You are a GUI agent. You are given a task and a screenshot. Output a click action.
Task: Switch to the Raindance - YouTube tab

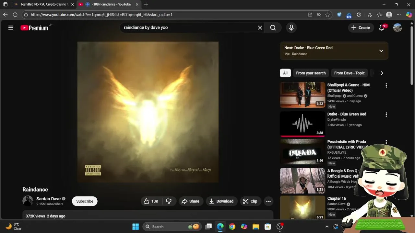click(x=109, y=5)
